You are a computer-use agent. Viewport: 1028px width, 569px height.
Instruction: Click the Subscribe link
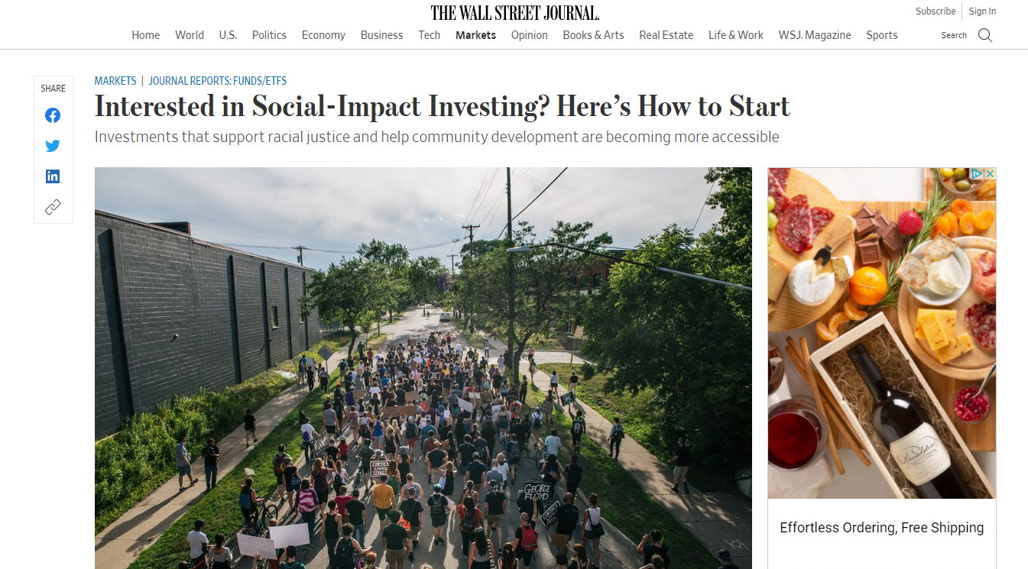click(936, 11)
